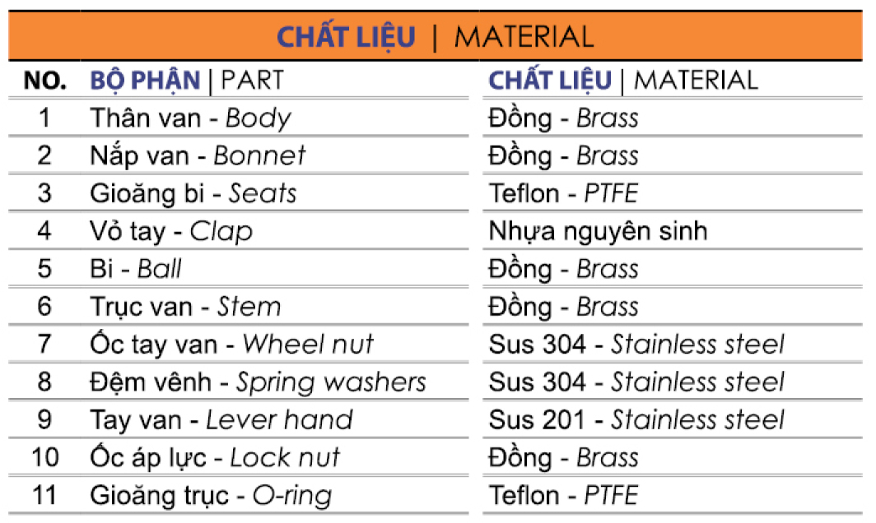Click the "Nhựa nguyên sinh" material cell

pyautogui.click(x=598, y=231)
